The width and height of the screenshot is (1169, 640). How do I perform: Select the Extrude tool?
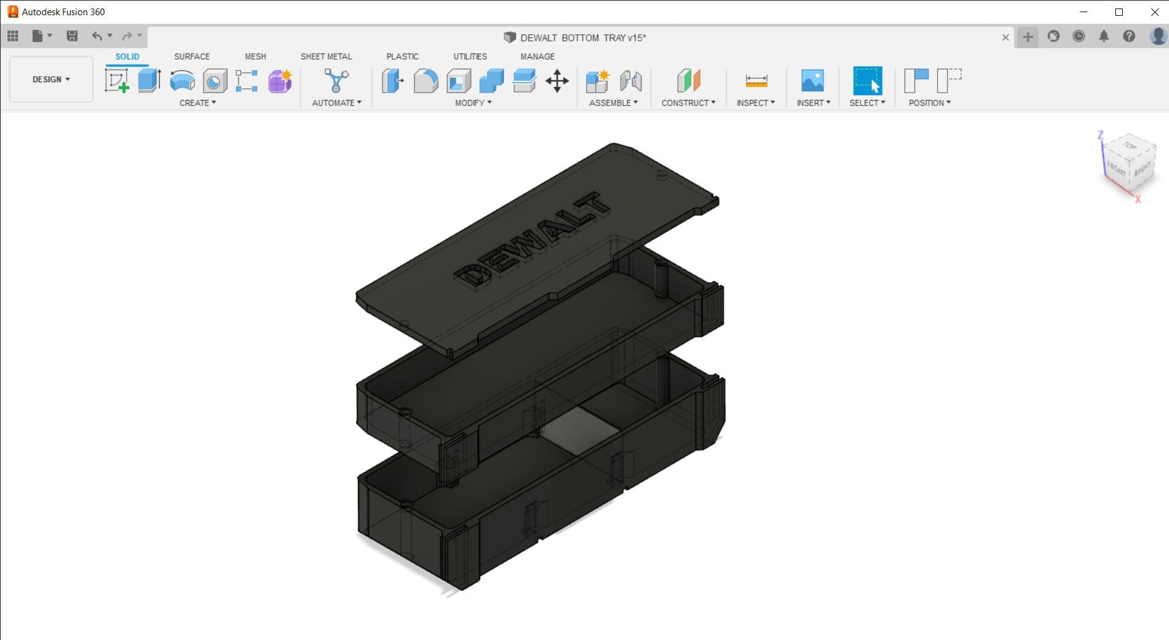click(149, 80)
